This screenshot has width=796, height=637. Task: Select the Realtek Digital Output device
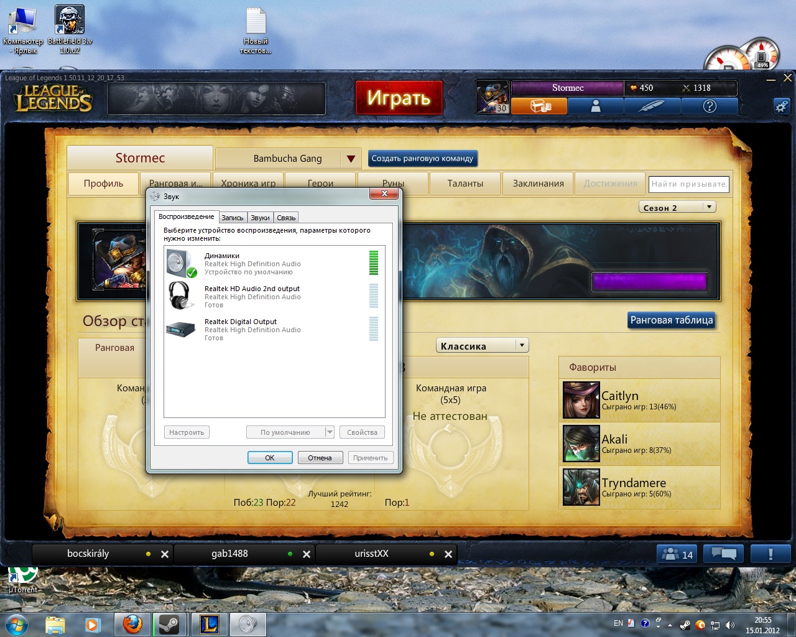click(x=274, y=329)
